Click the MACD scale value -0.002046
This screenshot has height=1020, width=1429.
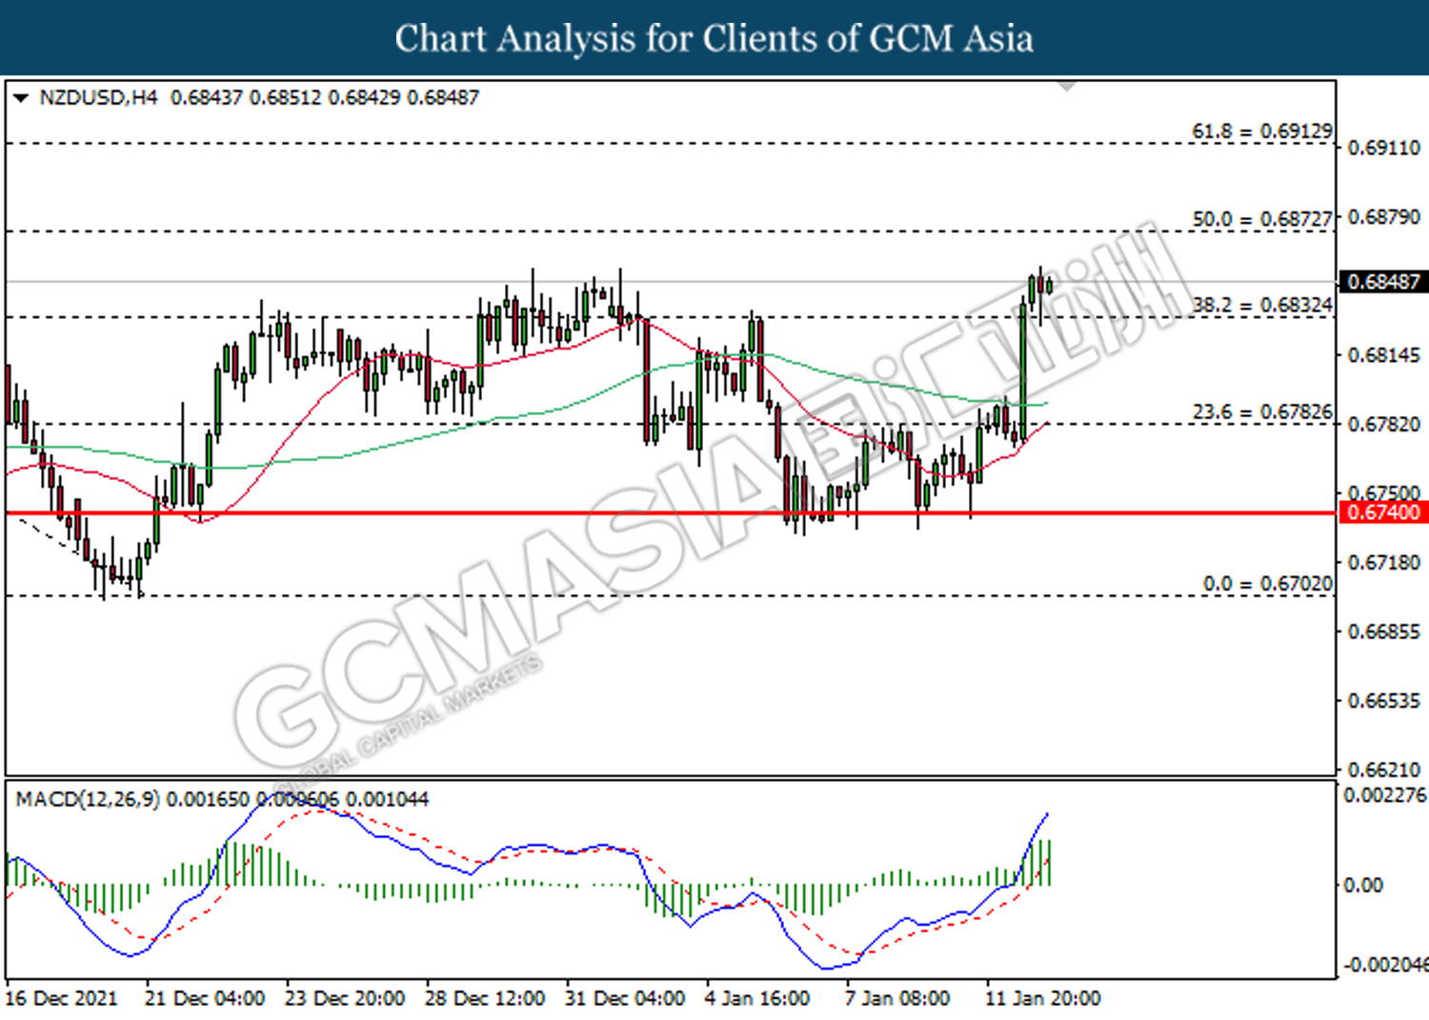point(1385,965)
